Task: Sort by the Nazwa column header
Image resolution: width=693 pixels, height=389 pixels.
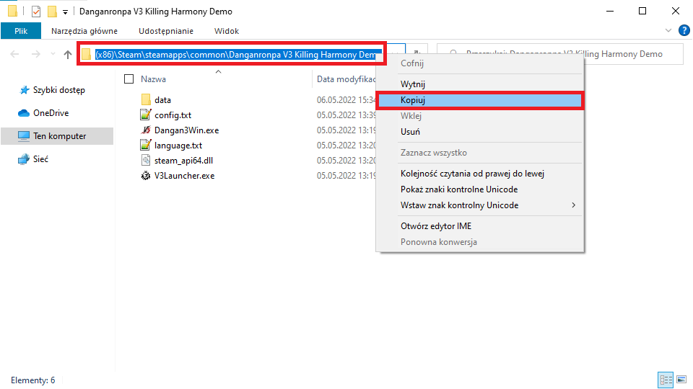Action: pos(153,79)
